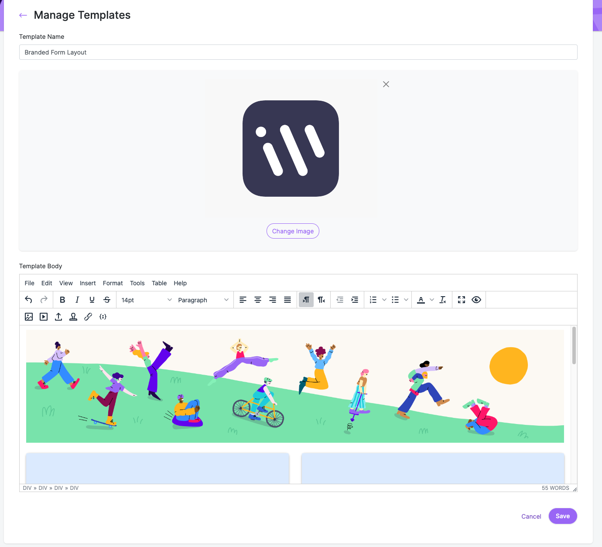Toggle italic formatting
Image resolution: width=602 pixels, height=547 pixels.
pyautogui.click(x=77, y=300)
